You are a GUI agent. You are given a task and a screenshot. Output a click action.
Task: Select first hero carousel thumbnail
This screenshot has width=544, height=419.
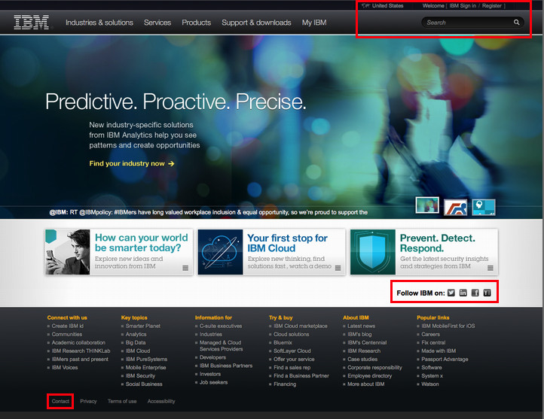pyautogui.click(x=427, y=205)
